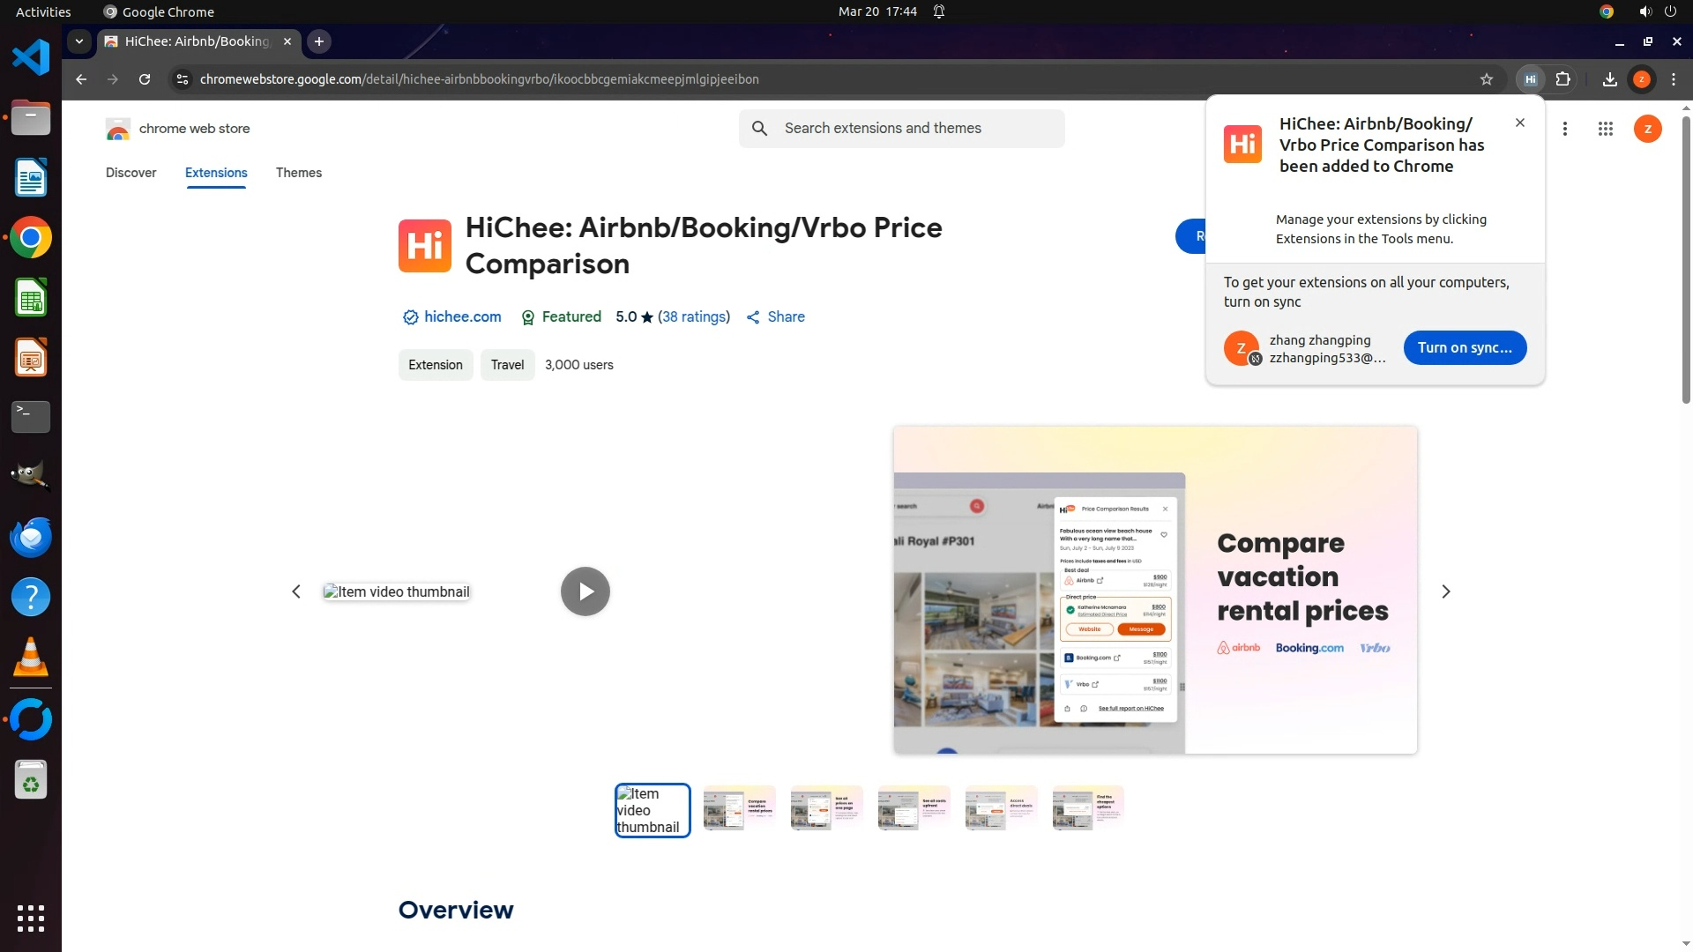Open the Google apps grid
The image size is (1693, 952).
click(x=1605, y=129)
